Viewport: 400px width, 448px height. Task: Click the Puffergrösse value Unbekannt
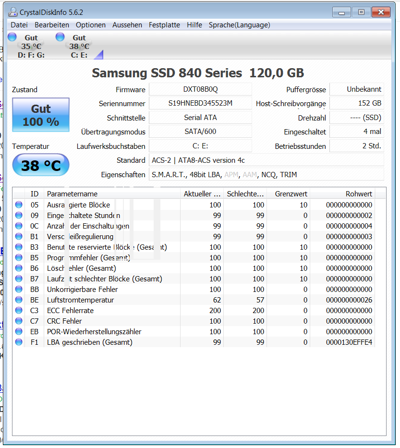[x=357, y=89]
